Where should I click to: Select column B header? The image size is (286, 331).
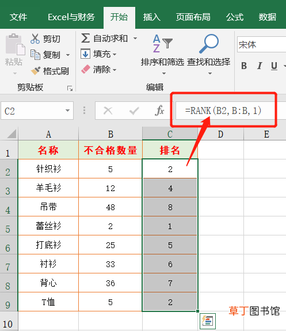pos(110,134)
